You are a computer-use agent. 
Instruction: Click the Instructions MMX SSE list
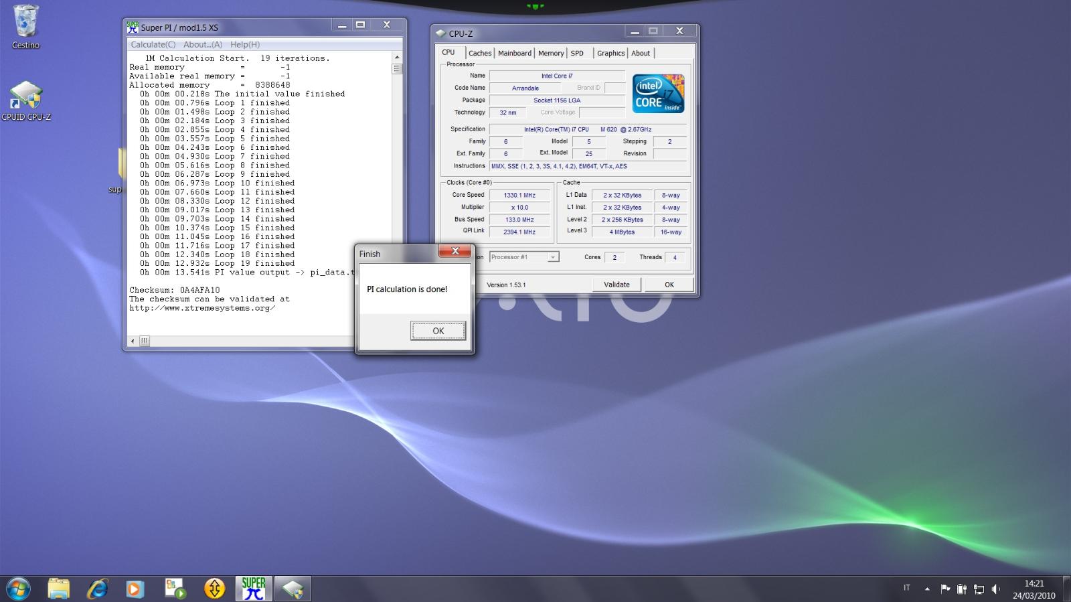[x=588, y=167]
